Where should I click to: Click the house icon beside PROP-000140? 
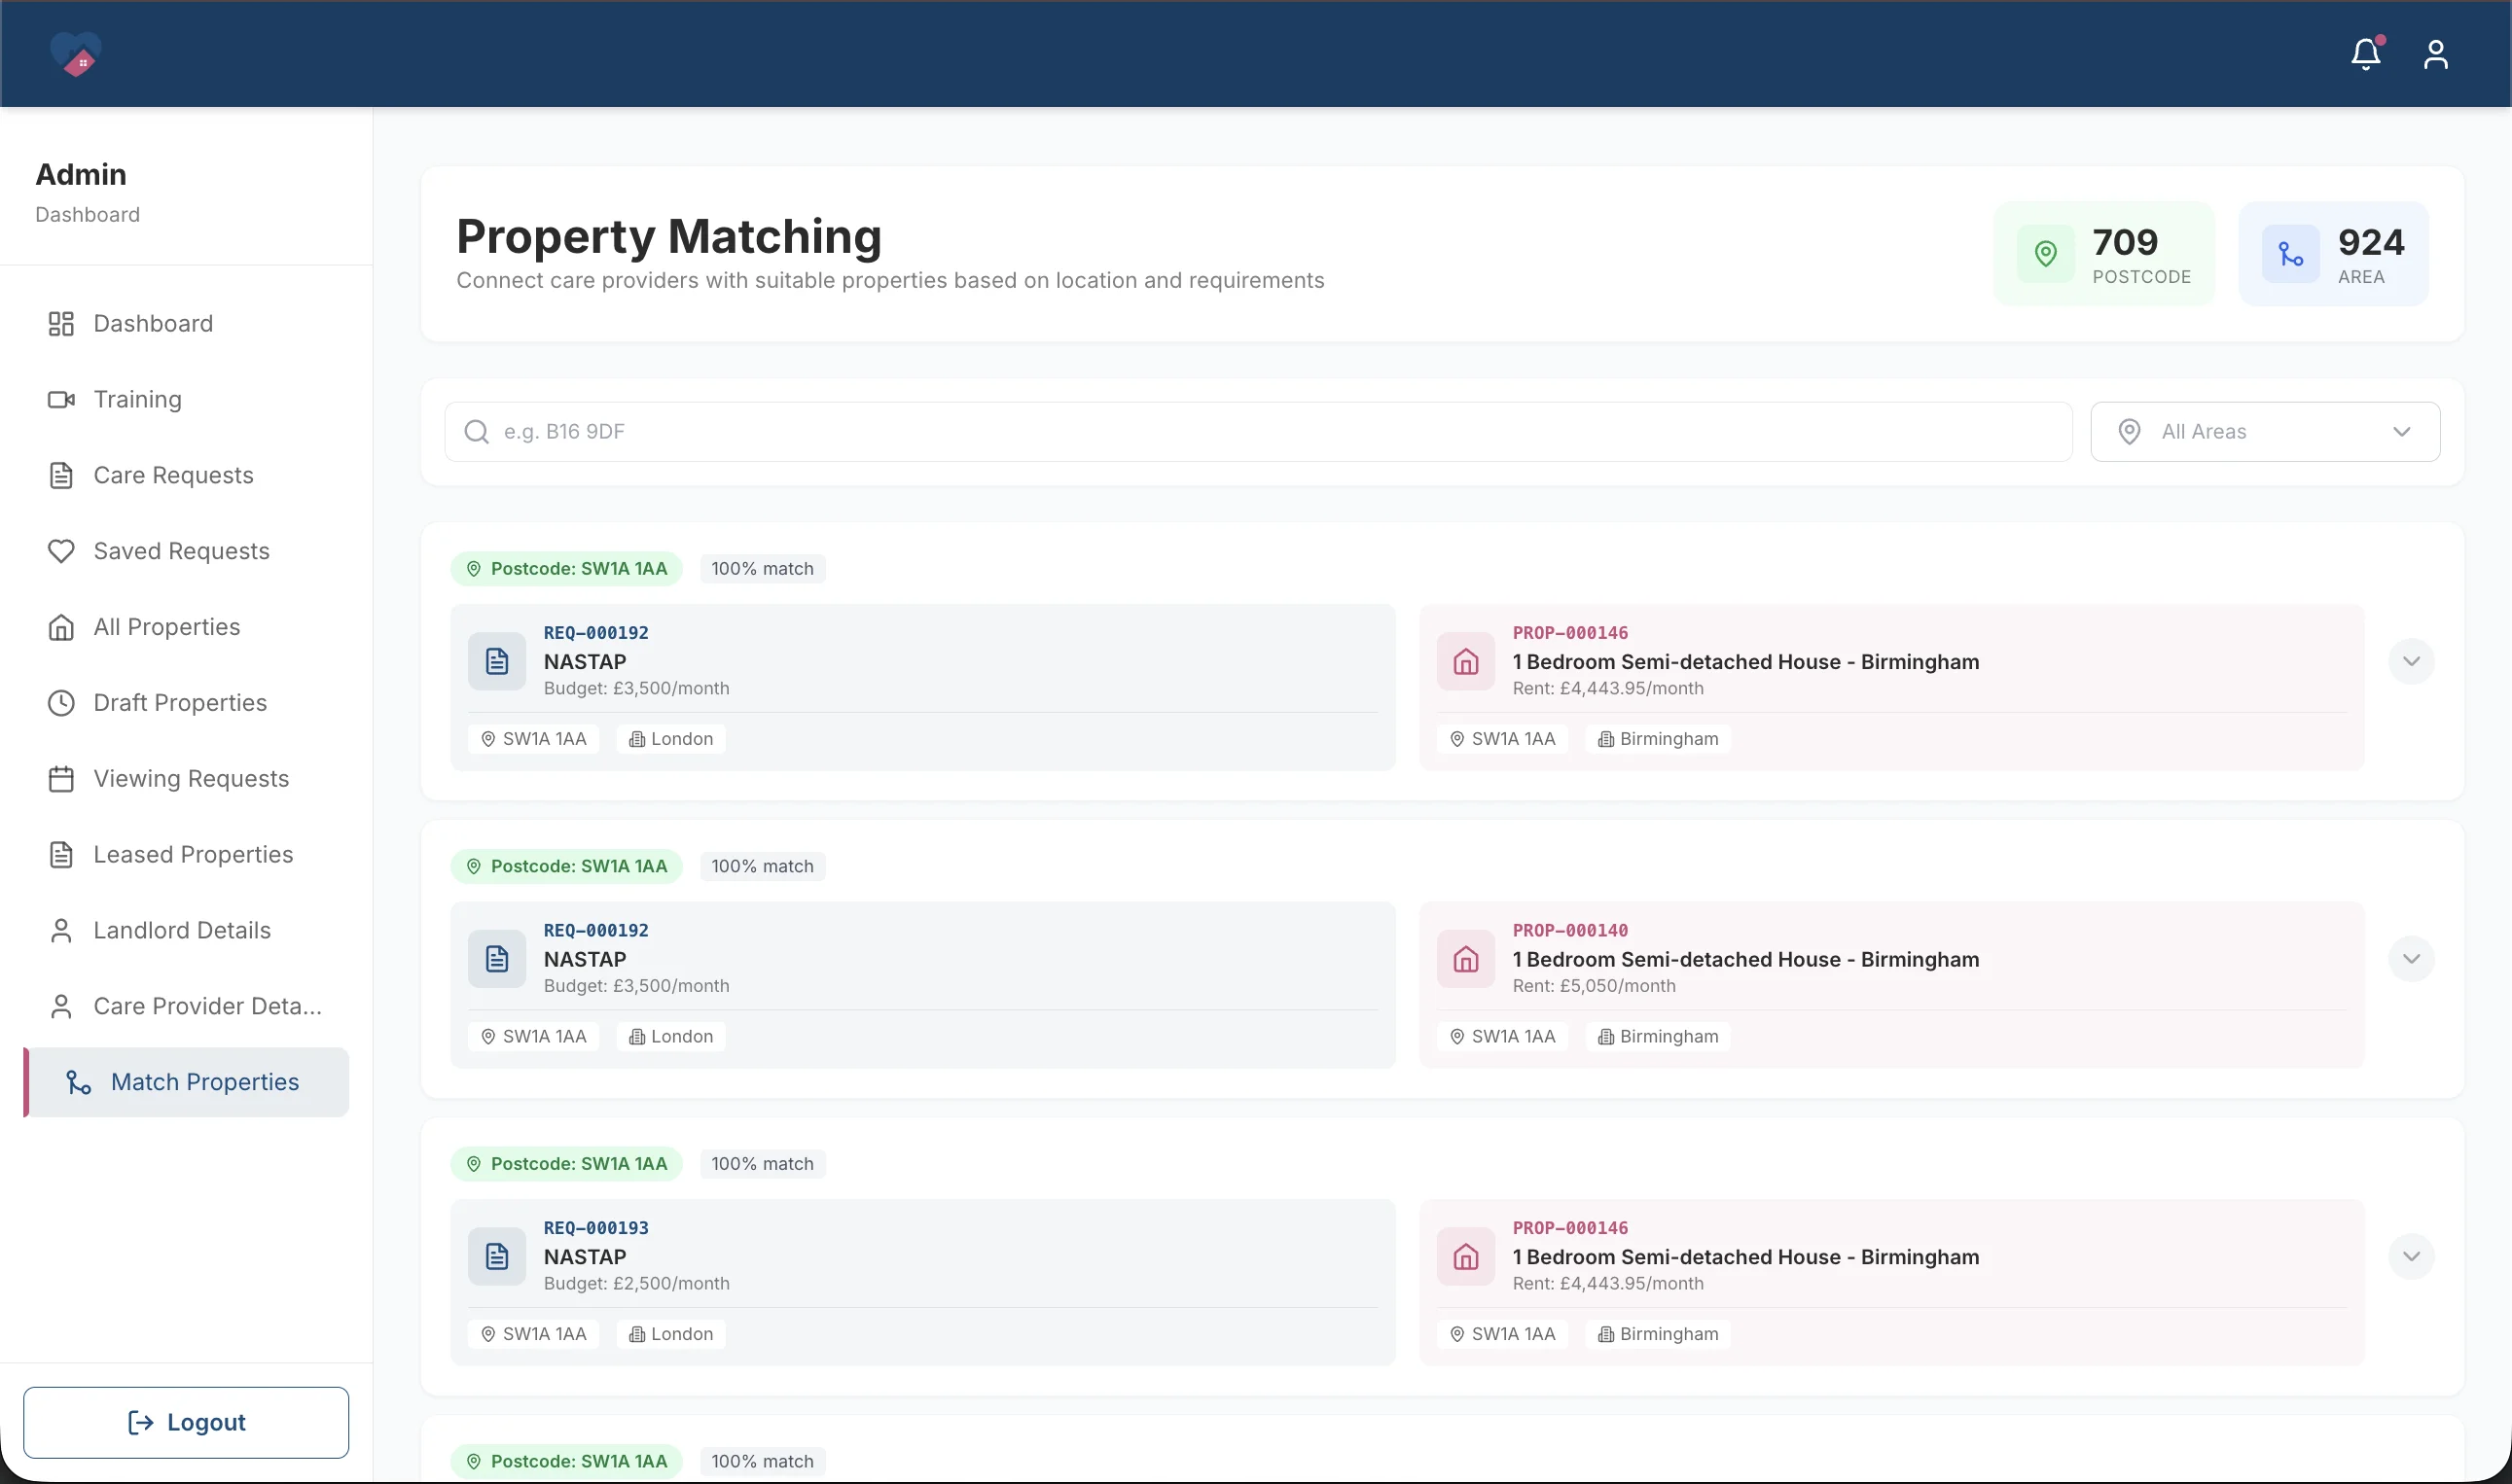(x=1465, y=959)
